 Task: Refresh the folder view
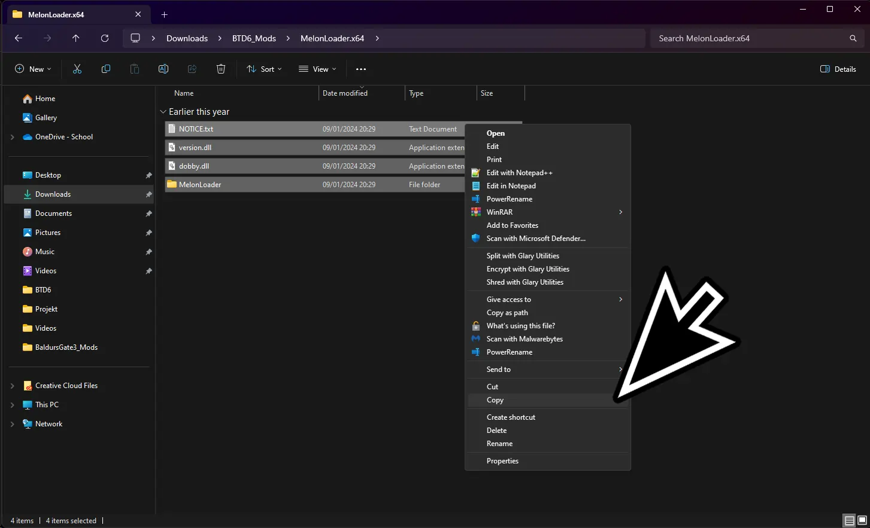104,38
